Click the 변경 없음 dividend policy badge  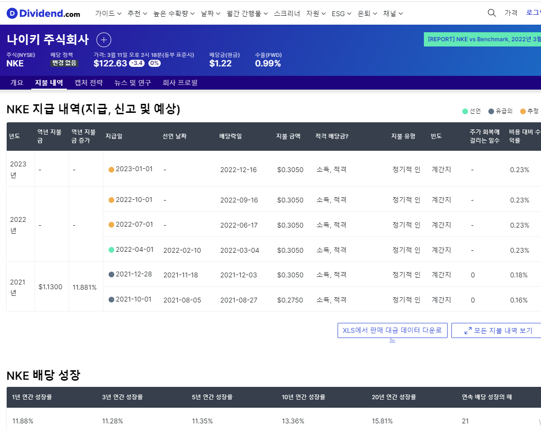(x=64, y=63)
